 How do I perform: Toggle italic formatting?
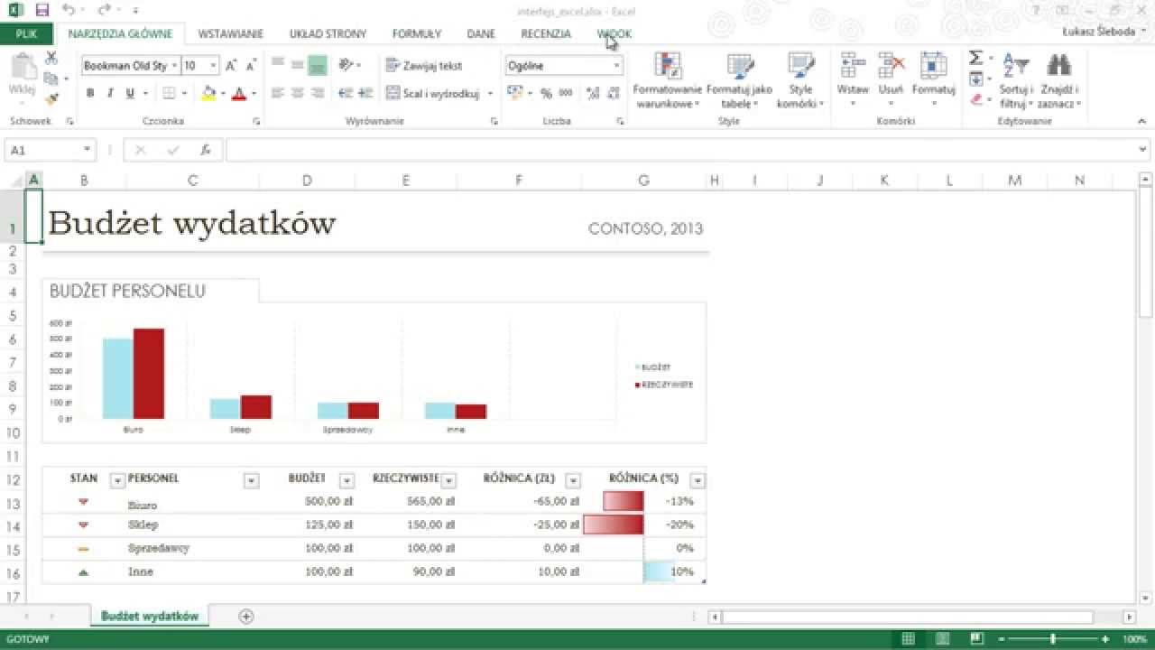(110, 93)
